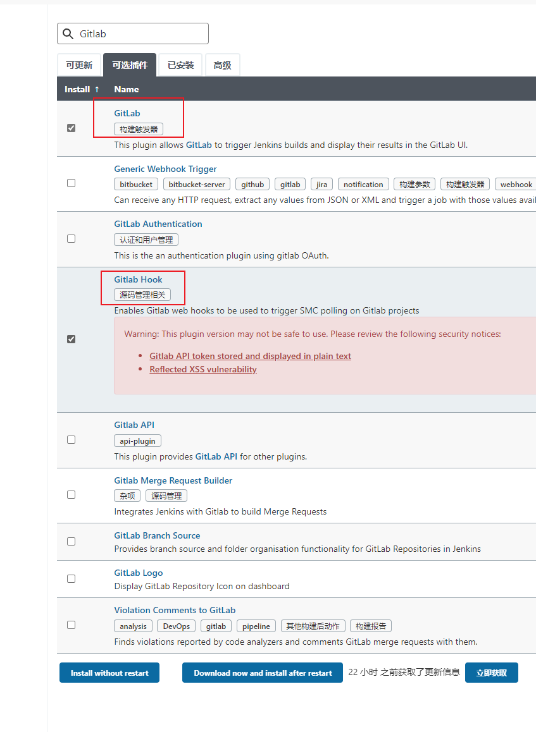Open the GitLab Branch Source link
The image size is (536, 732).
tap(157, 535)
